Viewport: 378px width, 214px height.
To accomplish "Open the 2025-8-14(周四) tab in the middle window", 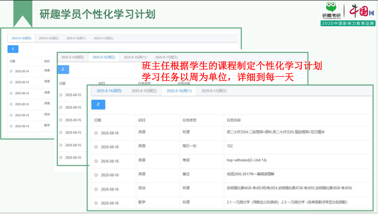I will [x=72, y=57].
